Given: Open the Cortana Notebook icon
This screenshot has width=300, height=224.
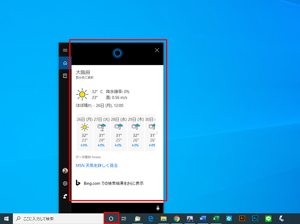Looking at the screenshot, I should pos(65,75).
